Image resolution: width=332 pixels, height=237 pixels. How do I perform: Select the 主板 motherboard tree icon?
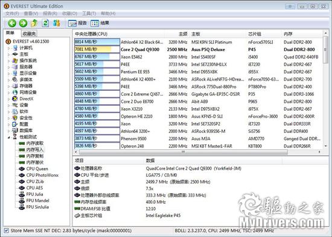[15, 54]
